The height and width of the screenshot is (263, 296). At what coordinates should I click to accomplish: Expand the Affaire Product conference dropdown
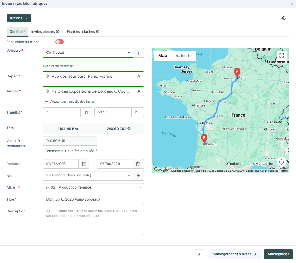[x=93, y=188]
